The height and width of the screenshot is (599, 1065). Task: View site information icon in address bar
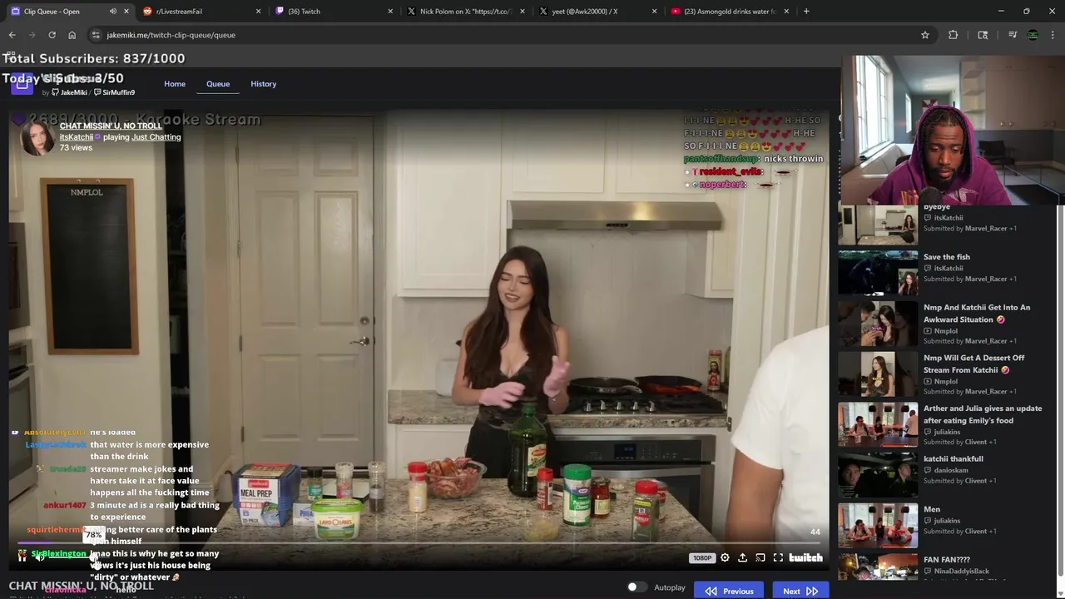[96, 35]
